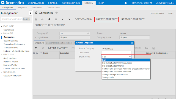Open the FINANCE menu
The image size is (176, 99).
coord(53,3)
